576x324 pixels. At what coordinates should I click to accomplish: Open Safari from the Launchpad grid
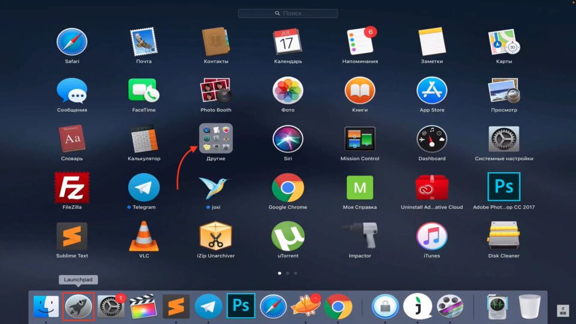[72, 42]
